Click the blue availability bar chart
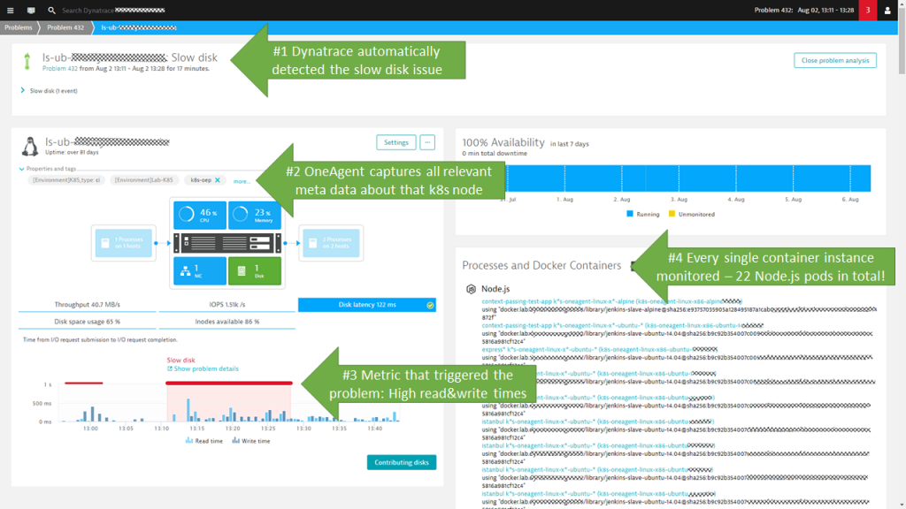Viewport: 906px width, 509px height. click(687, 179)
